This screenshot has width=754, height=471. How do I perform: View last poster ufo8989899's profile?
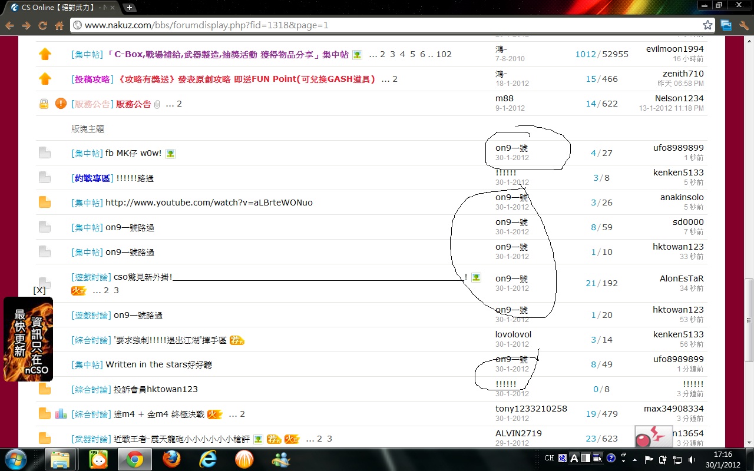pos(678,148)
